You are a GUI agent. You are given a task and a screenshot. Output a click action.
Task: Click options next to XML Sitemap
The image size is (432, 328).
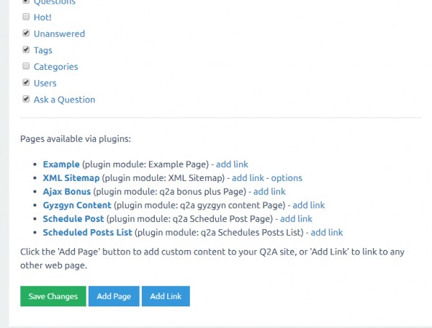[x=287, y=178]
